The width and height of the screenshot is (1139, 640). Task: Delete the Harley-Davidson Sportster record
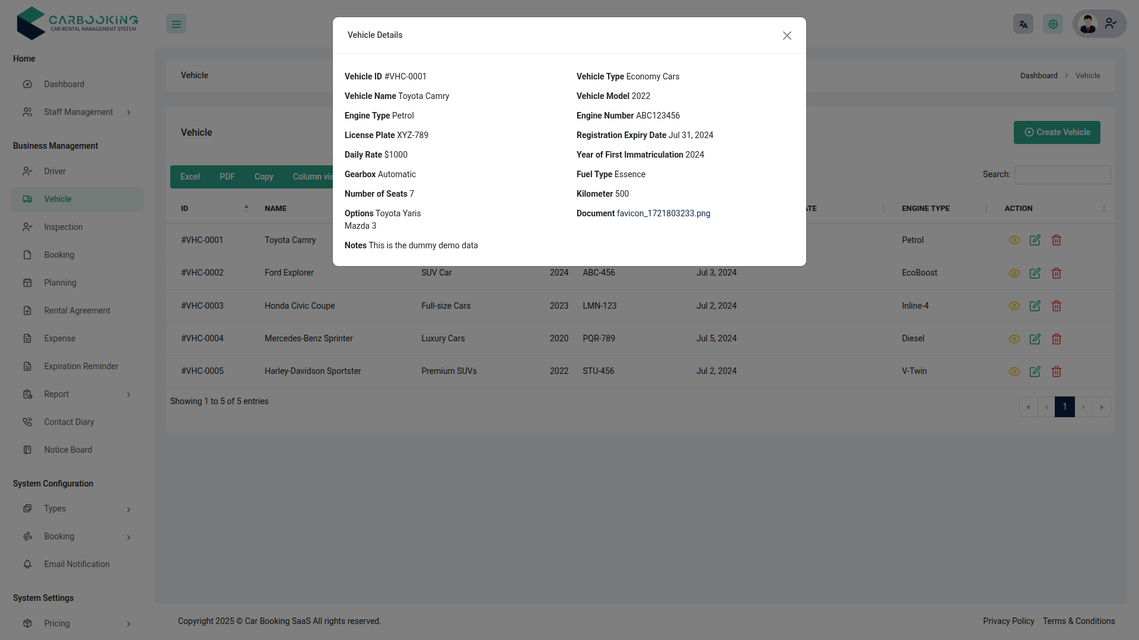click(1057, 372)
